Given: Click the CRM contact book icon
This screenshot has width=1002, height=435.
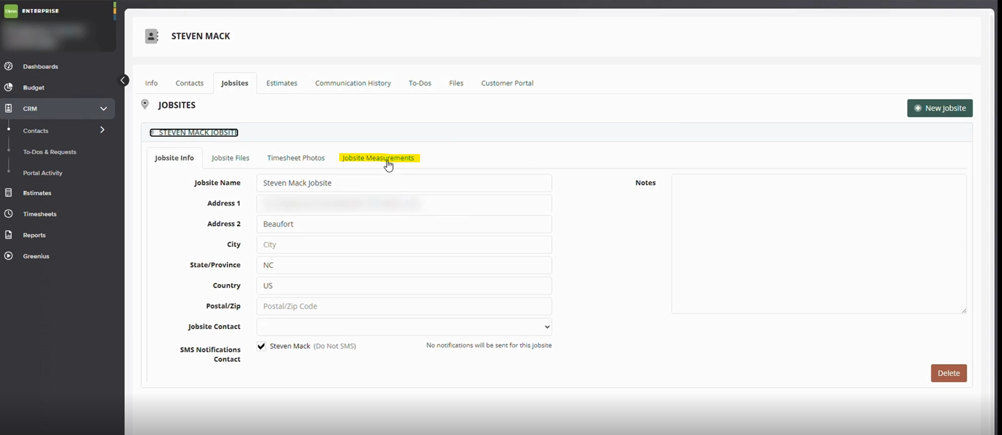Looking at the screenshot, I should pos(8,108).
